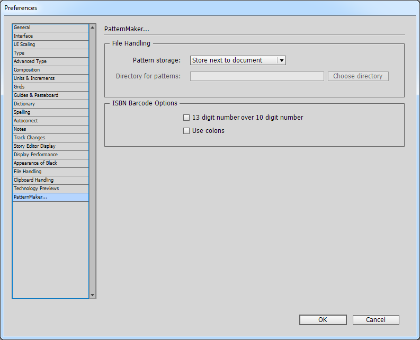Toggle the Use colons checkbox
The width and height of the screenshot is (420, 340).
pyautogui.click(x=186, y=131)
